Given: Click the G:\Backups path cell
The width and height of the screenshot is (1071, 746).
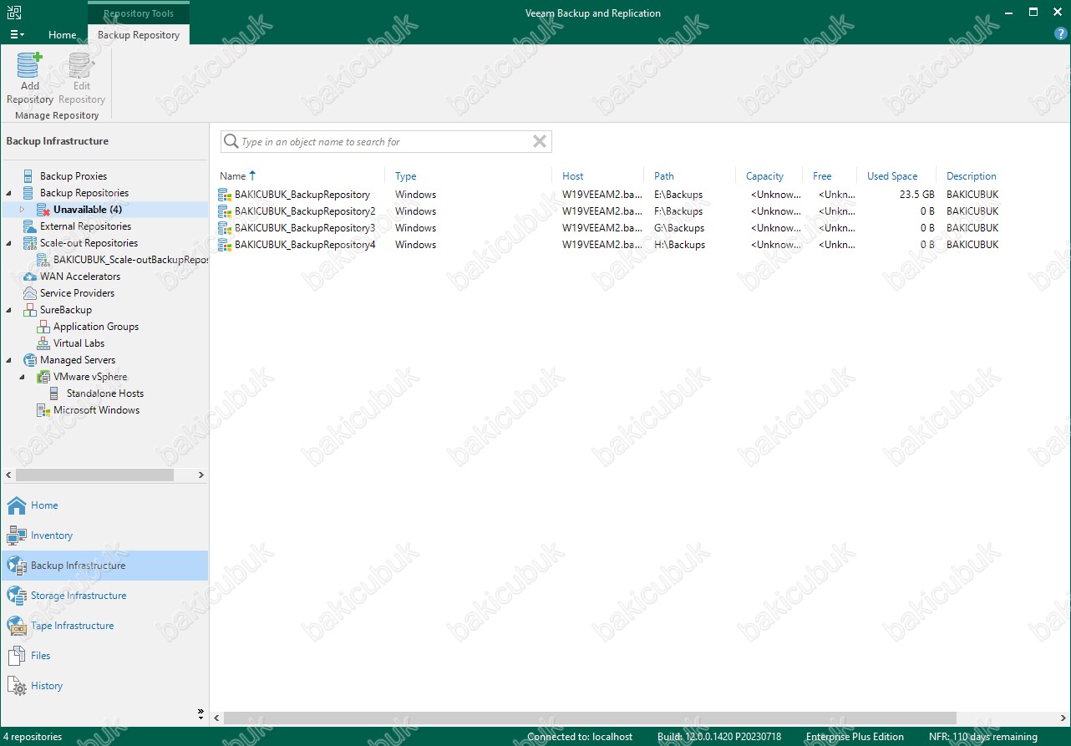Looking at the screenshot, I should (x=679, y=228).
